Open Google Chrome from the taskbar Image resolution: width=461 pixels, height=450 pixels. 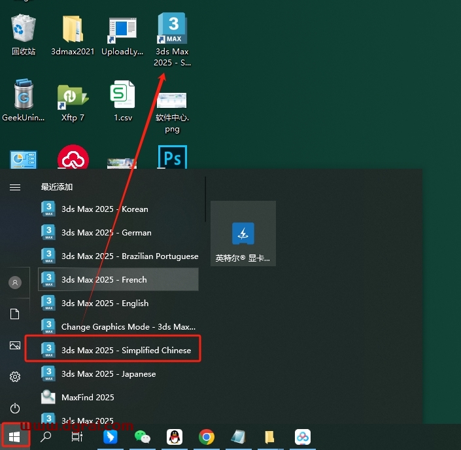[207, 437]
